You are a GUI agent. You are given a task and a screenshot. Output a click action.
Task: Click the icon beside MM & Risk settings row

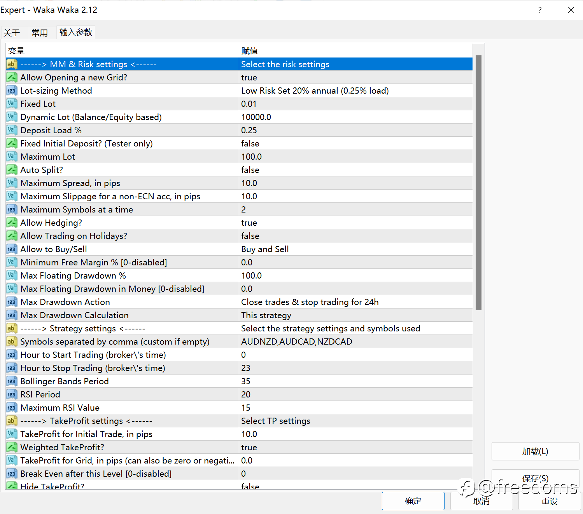tap(12, 64)
